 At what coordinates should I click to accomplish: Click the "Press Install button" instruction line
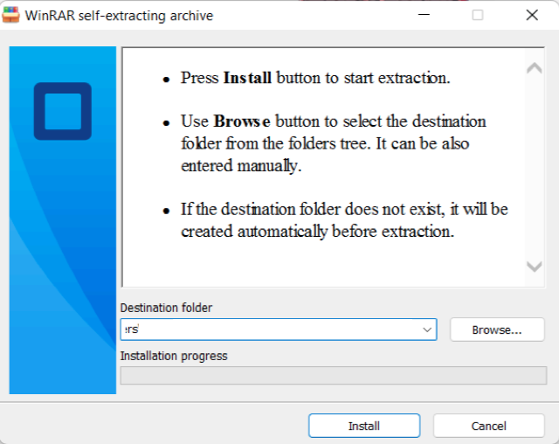314,78
